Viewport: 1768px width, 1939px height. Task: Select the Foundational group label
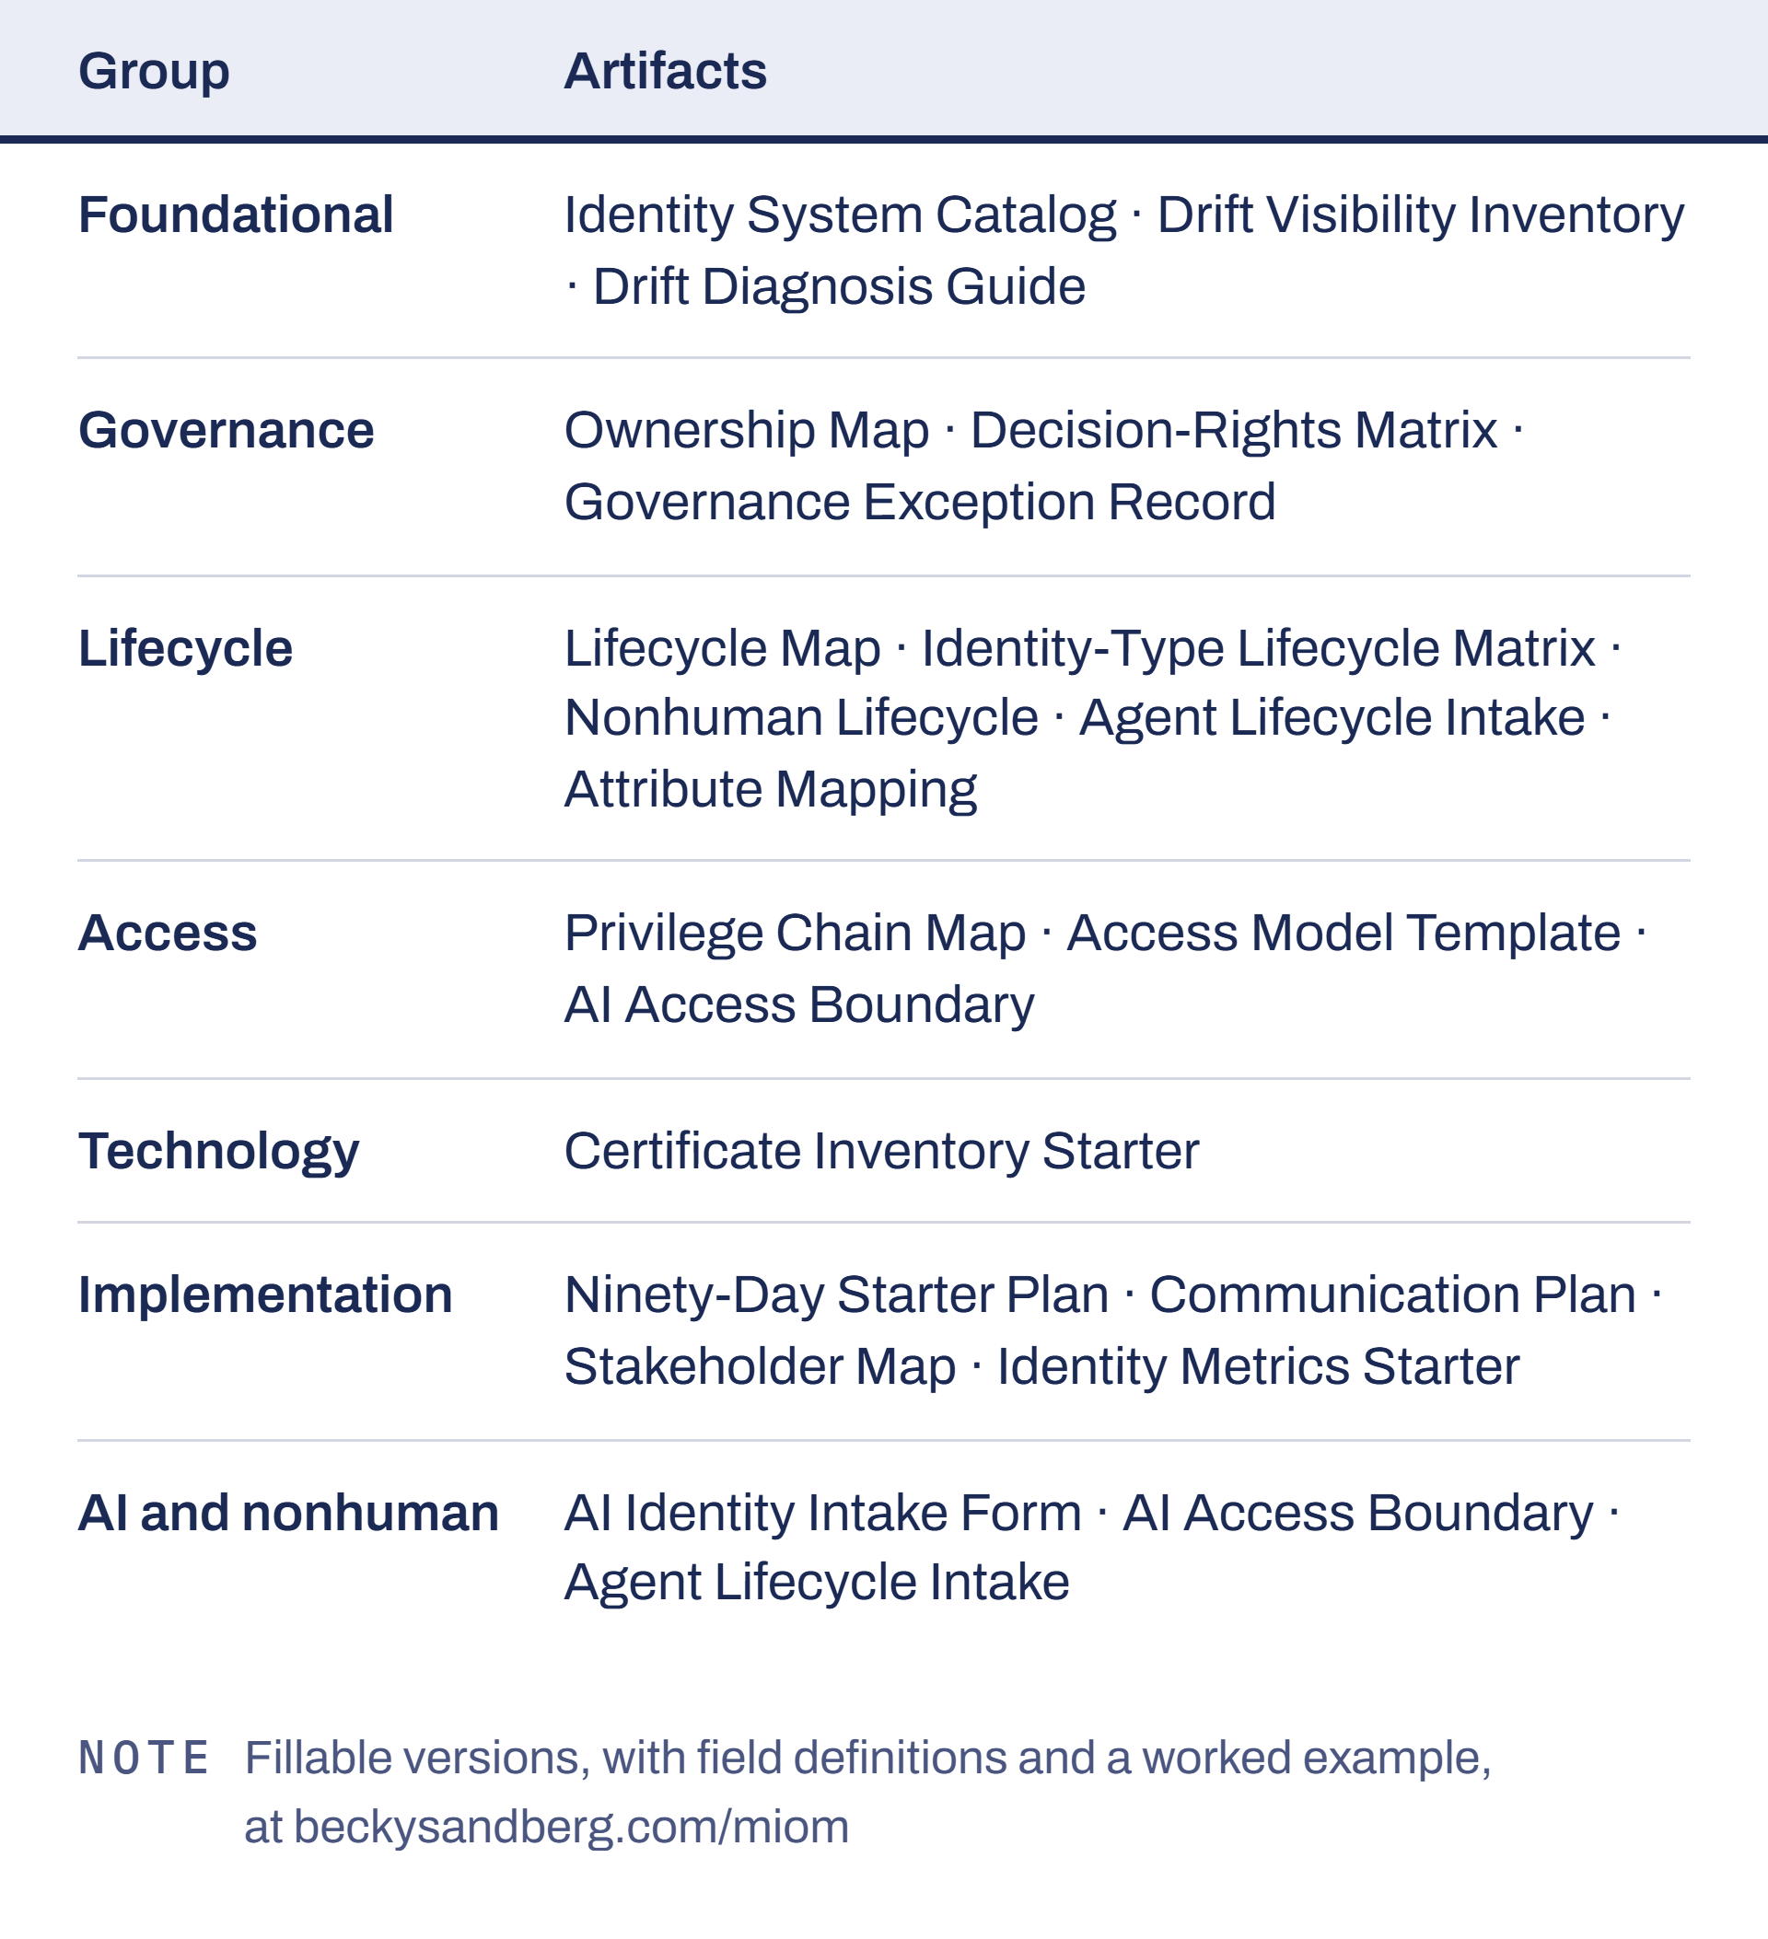click(x=236, y=215)
